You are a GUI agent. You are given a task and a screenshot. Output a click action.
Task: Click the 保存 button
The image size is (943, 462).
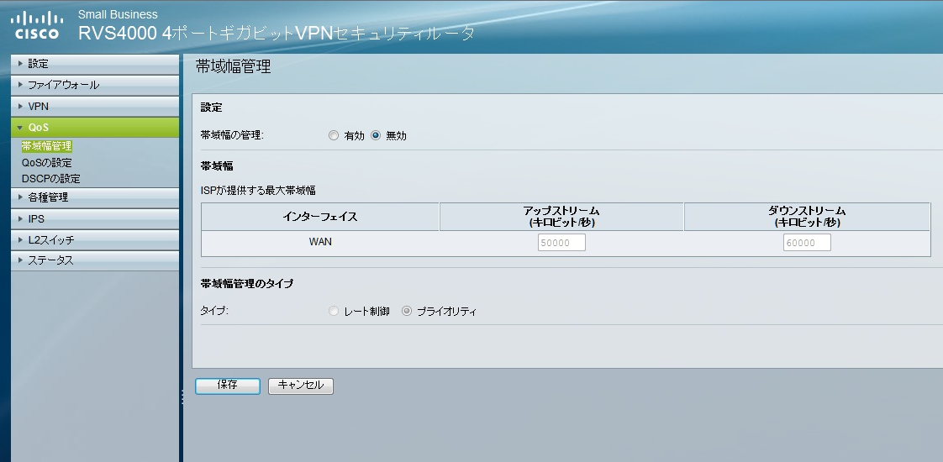[x=227, y=386]
